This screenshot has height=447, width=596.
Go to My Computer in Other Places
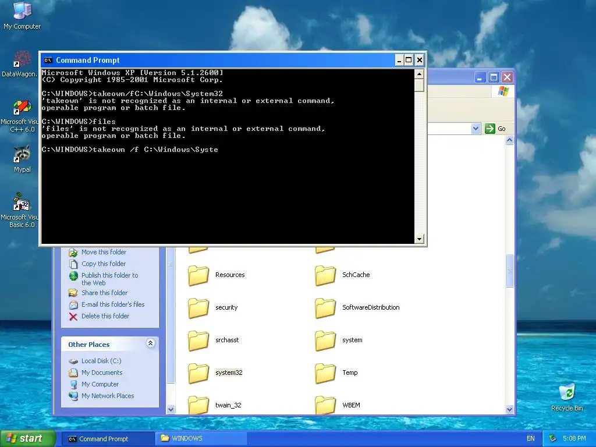pyautogui.click(x=100, y=384)
